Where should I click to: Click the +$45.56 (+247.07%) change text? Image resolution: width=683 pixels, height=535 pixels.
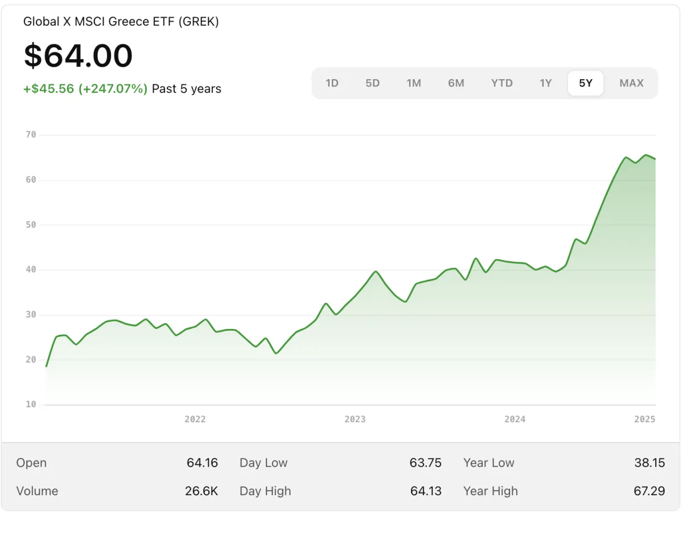click(x=85, y=89)
